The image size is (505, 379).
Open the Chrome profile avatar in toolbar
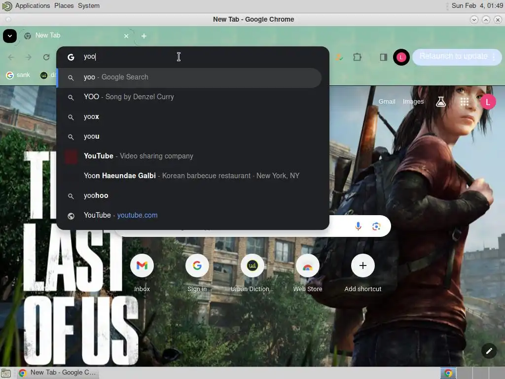pos(401,57)
